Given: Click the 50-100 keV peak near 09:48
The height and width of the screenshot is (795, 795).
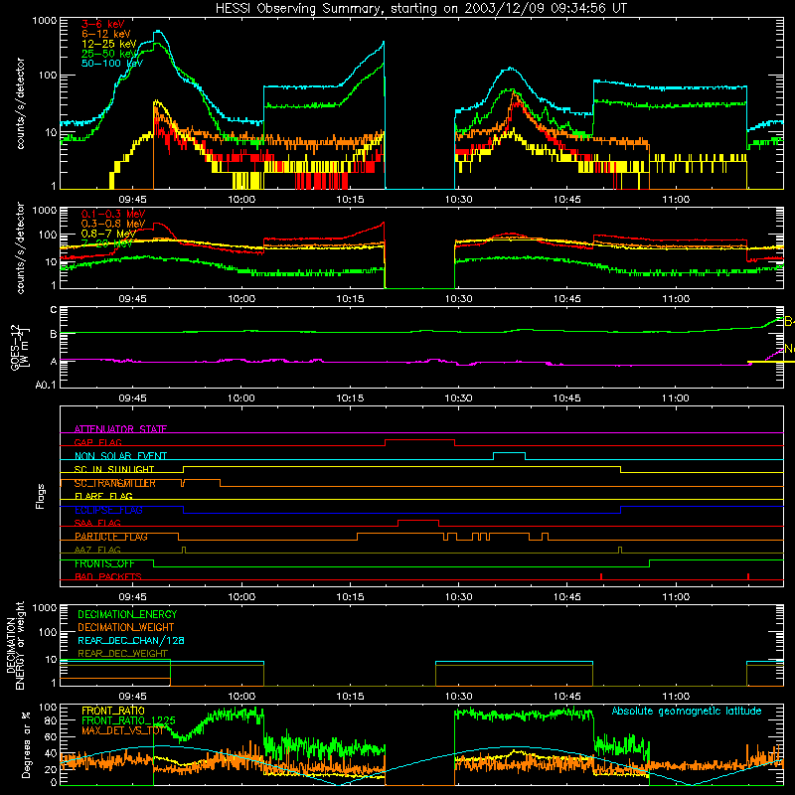Looking at the screenshot, I should click(158, 32).
